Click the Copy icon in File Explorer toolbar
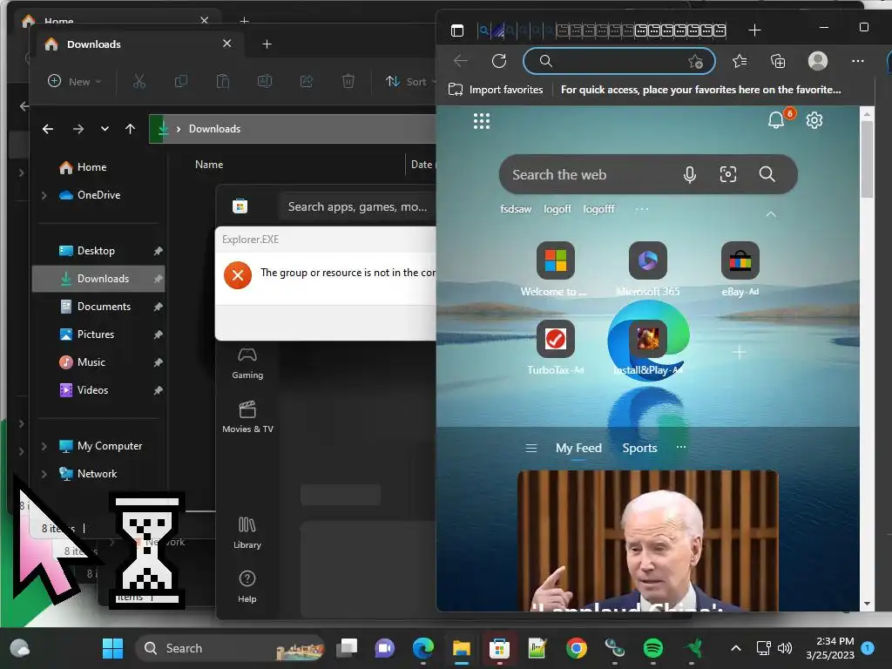The height and width of the screenshot is (669, 892). click(x=181, y=81)
